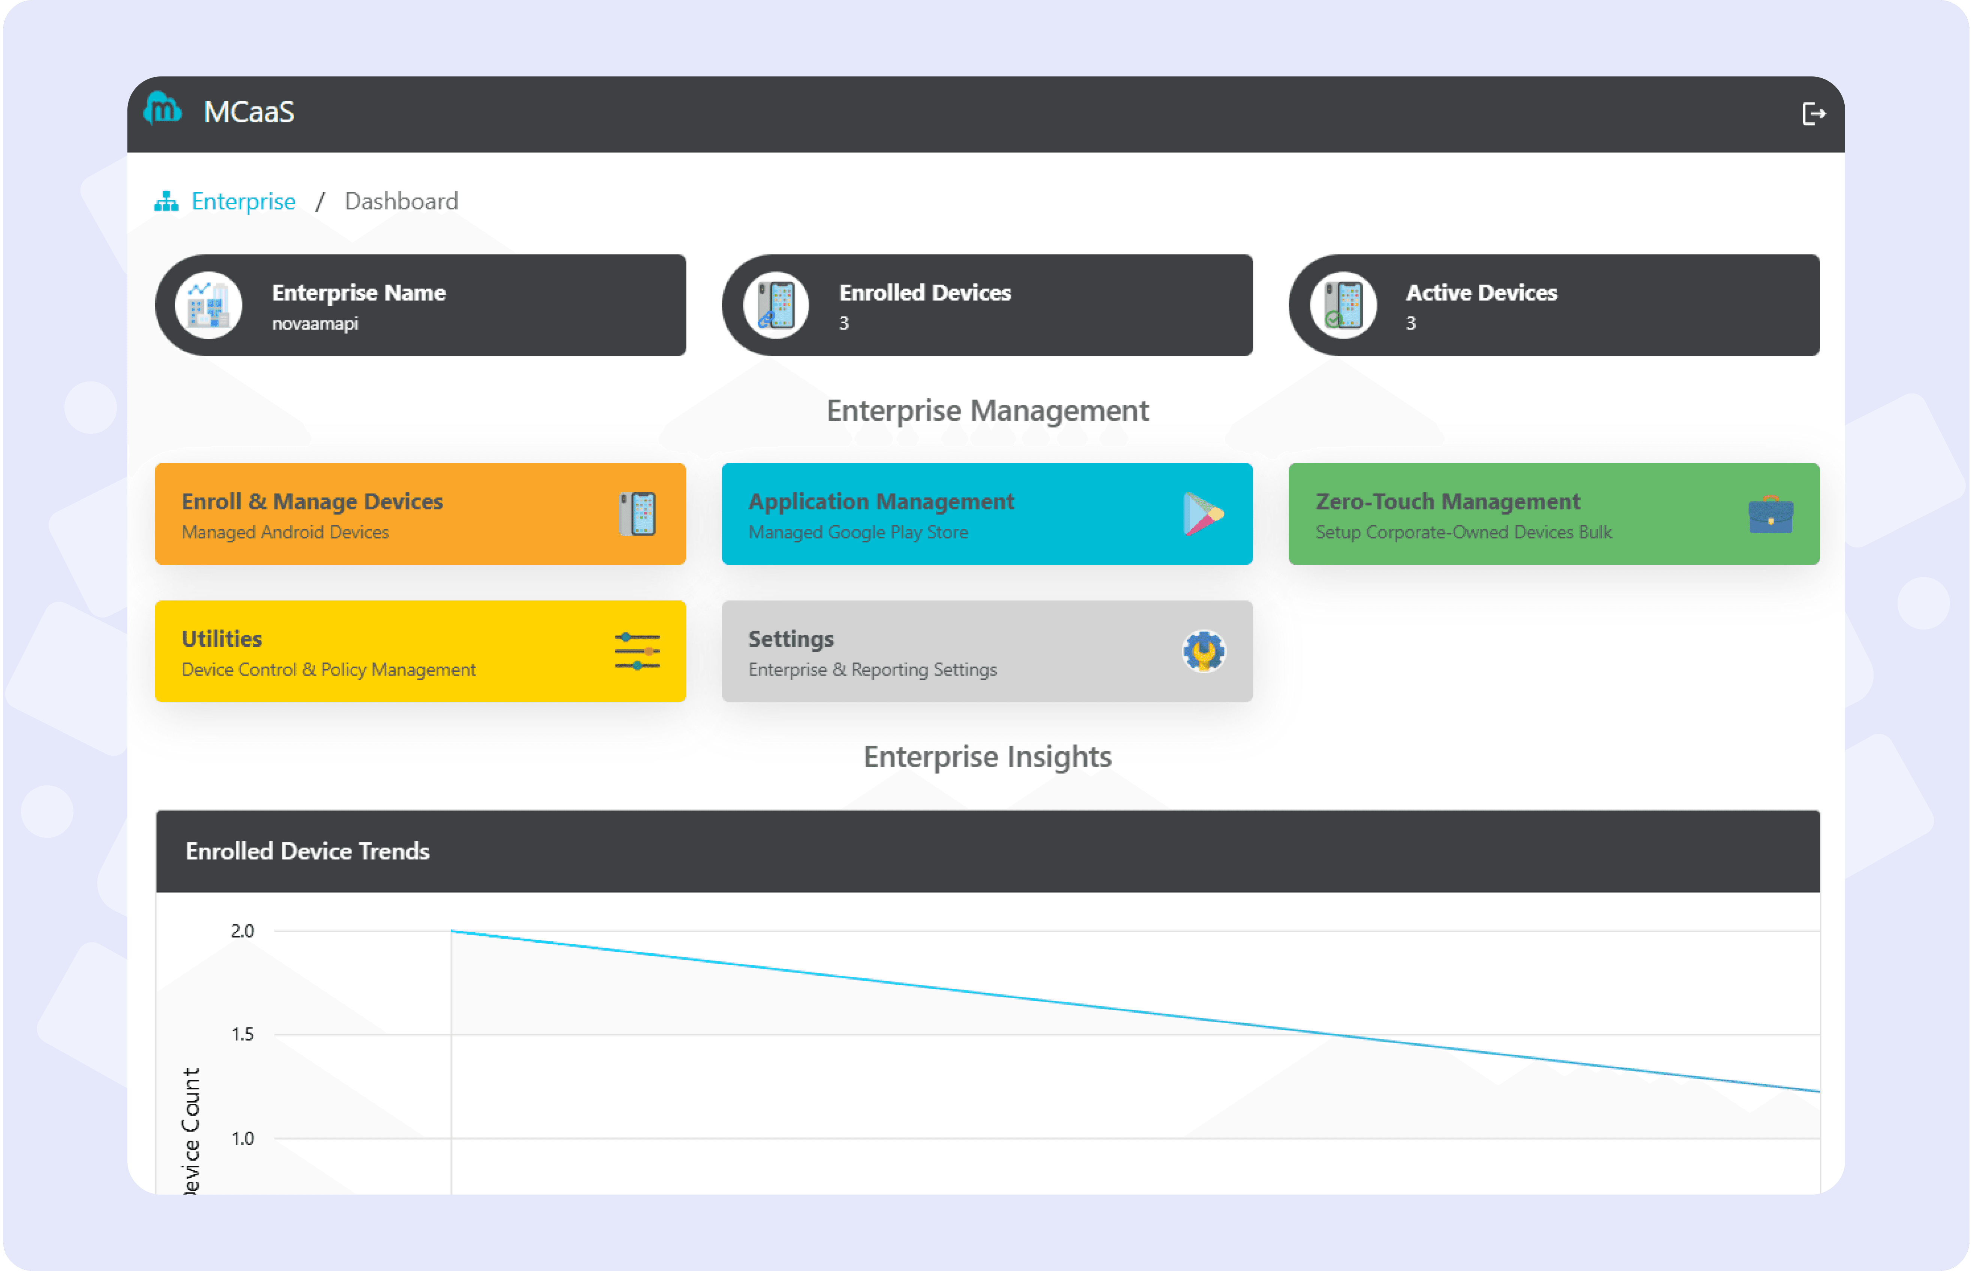The width and height of the screenshot is (1971, 1271).
Task: Click the Enrolled Devices count 3
Action: pyautogui.click(x=843, y=323)
